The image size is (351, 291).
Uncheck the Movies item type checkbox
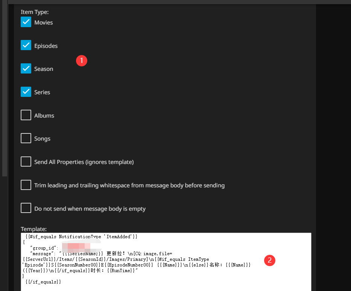[x=26, y=22]
